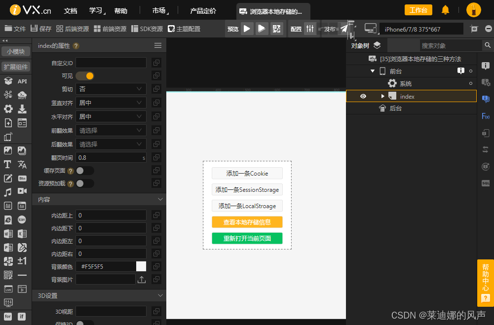This screenshot has height=325, width=494.
Task: Toggle the circle marker on 系统 row
Action: click(x=471, y=83)
